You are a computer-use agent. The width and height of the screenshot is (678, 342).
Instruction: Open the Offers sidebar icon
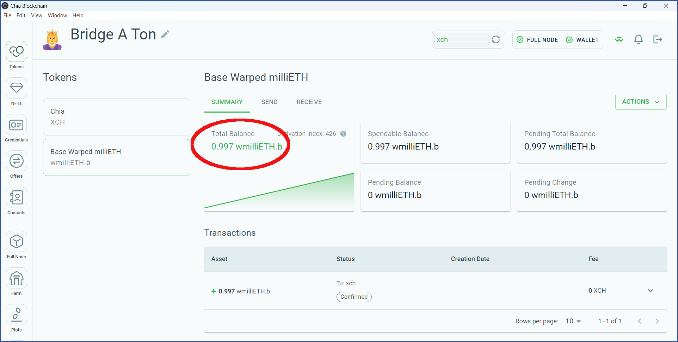point(17,161)
